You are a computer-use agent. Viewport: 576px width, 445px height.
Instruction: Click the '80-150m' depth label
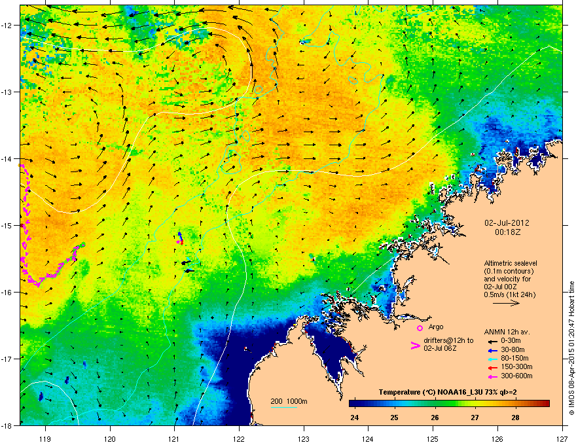[514, 359]
